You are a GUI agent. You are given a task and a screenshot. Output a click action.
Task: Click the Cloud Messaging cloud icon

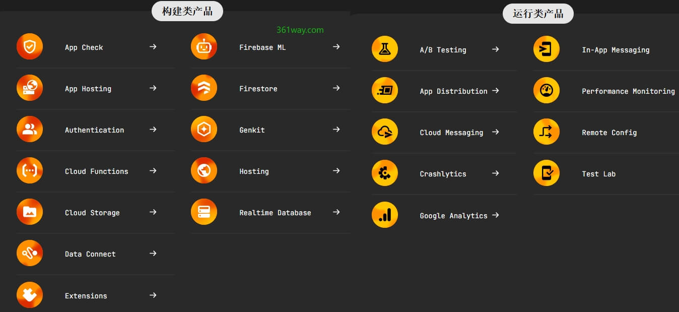(x=385, y=132)
